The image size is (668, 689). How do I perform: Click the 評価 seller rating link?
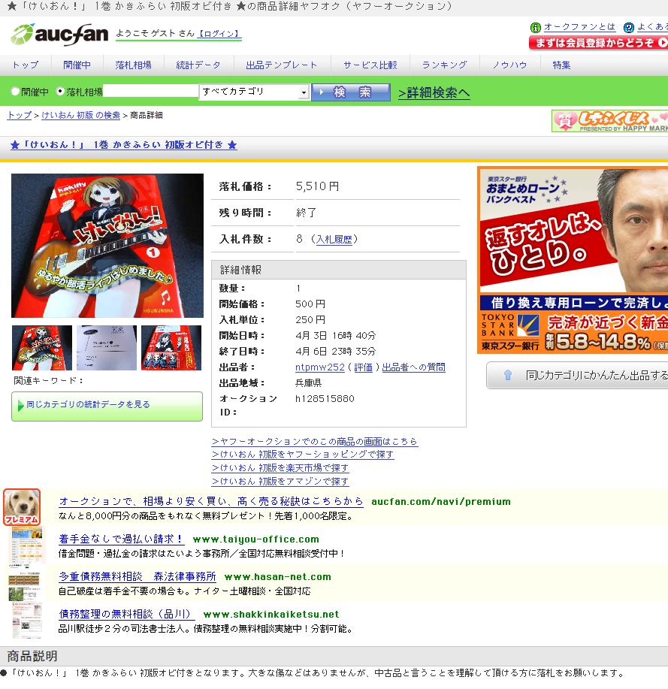[364, 367]
